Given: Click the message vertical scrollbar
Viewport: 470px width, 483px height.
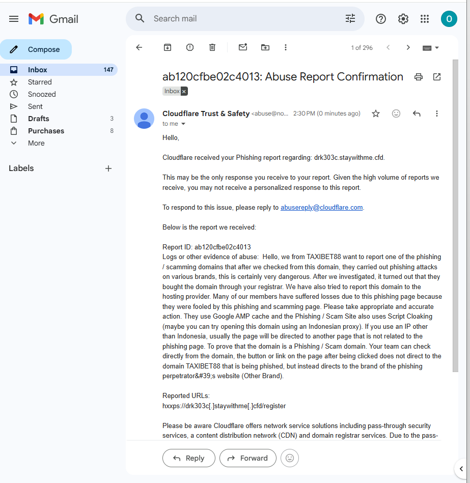Looking at the screenshot, I should point(455,216).
